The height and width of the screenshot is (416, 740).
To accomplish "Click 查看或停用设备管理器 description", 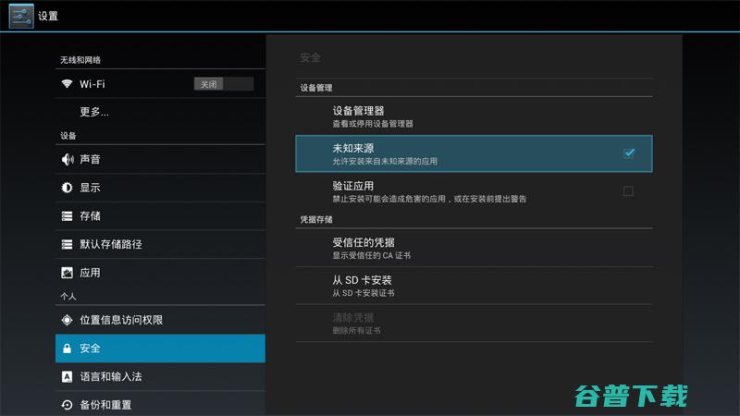I will coord(373,124).
